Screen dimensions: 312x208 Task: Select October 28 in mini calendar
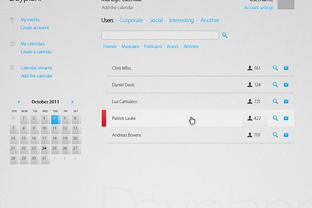pyautogui.click(x=14, y=159)
